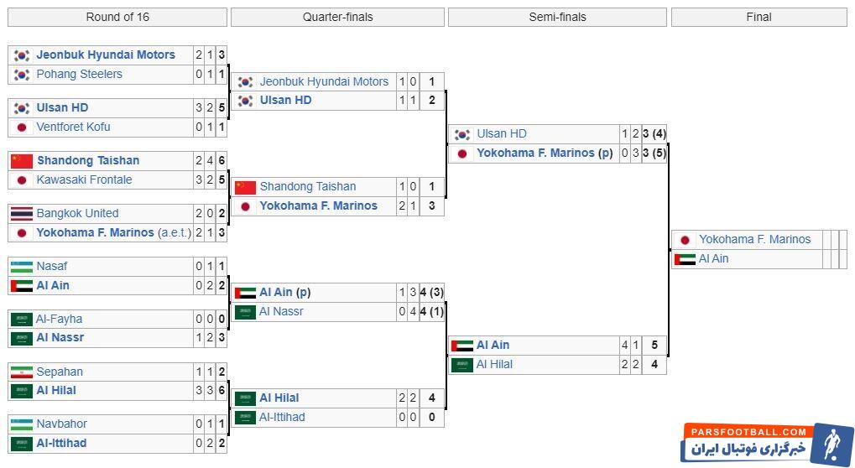Click the Parsfootball.com logo watermark

tap(767, 442)
